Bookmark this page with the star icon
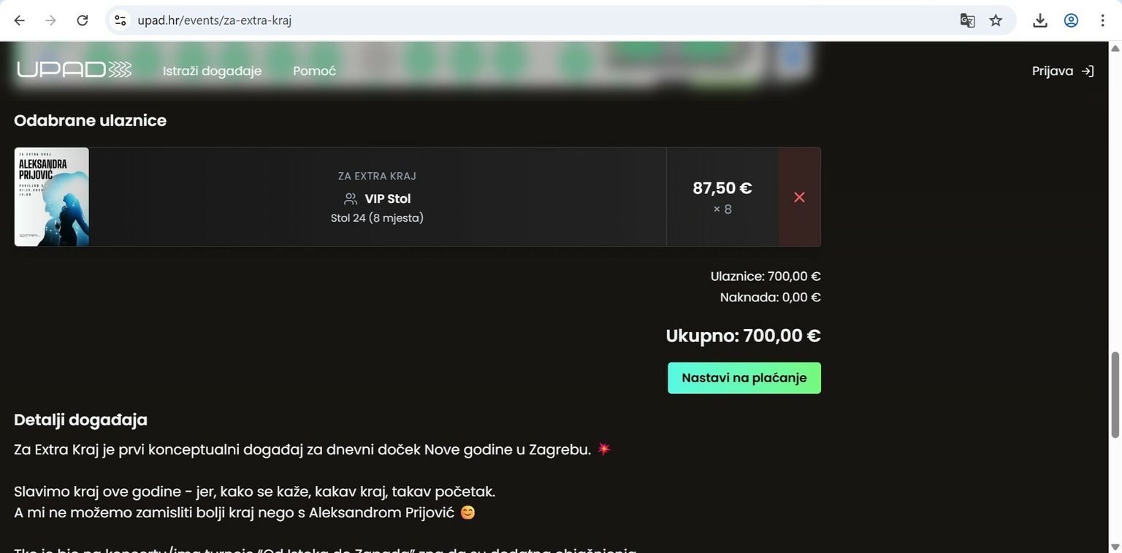1122x553 pixels. click(996, 20)
